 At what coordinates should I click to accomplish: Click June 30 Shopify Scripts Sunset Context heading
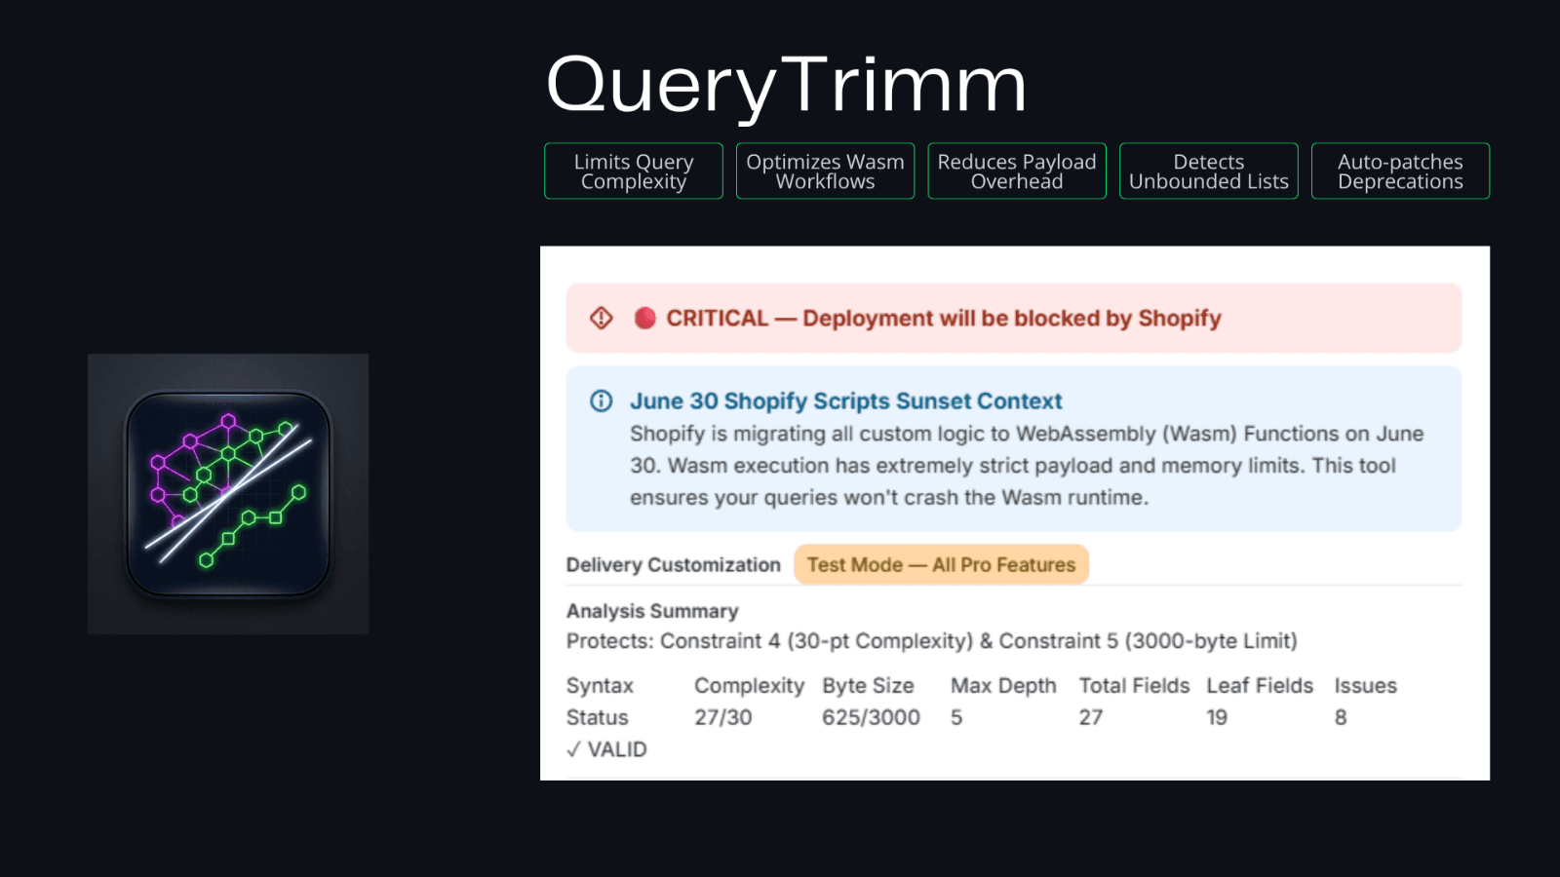846,400
